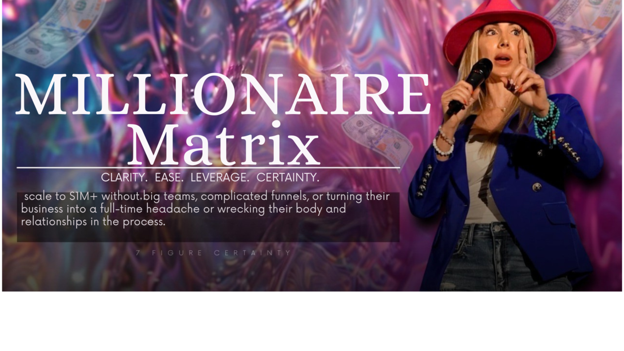Screen dimensions: 624x351
Task: Click the gold button on the blazer front
Action: pos(536,187)
